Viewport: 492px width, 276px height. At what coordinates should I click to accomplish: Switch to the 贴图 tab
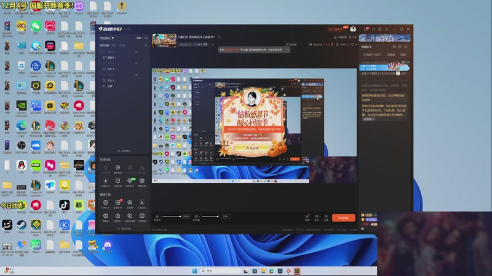(x=403, y=55)
